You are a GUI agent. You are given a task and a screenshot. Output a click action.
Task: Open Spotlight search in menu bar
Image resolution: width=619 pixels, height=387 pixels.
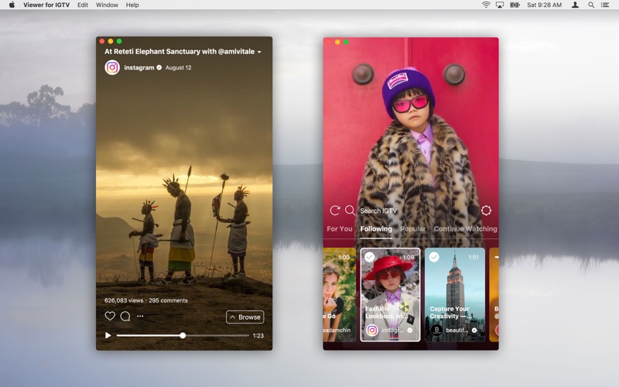(x=591, y=5)
